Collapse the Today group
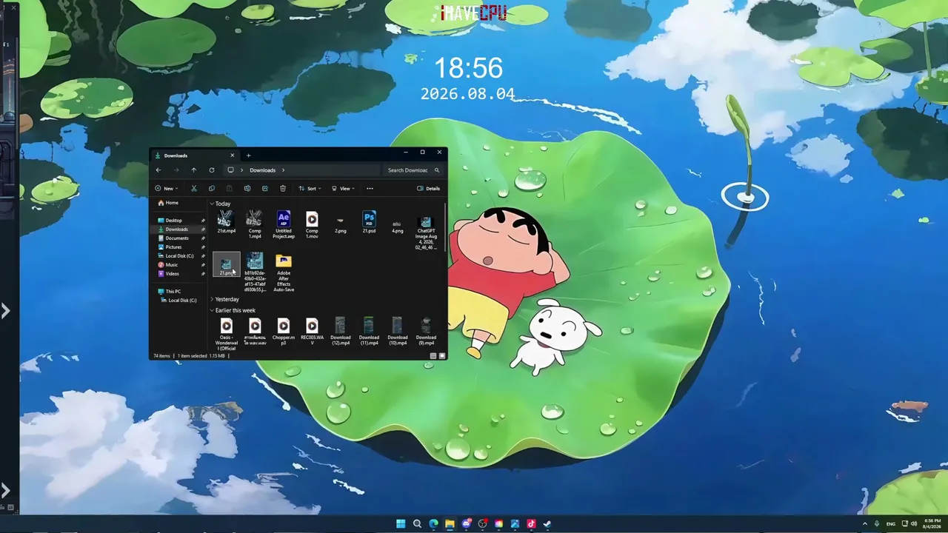Image resolution: width=948 pixels, height=533 pixels. [212, 204]
